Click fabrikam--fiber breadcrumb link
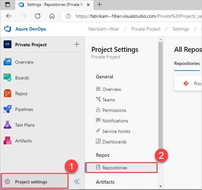Image resolution: width=202 pixels, height=190 pixels. point(104,29)
